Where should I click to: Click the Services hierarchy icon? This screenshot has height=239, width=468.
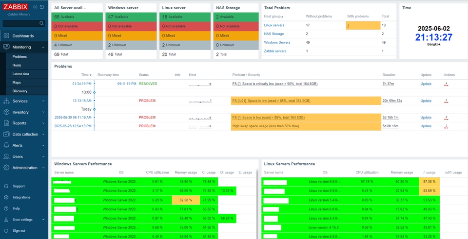(6, 101)
